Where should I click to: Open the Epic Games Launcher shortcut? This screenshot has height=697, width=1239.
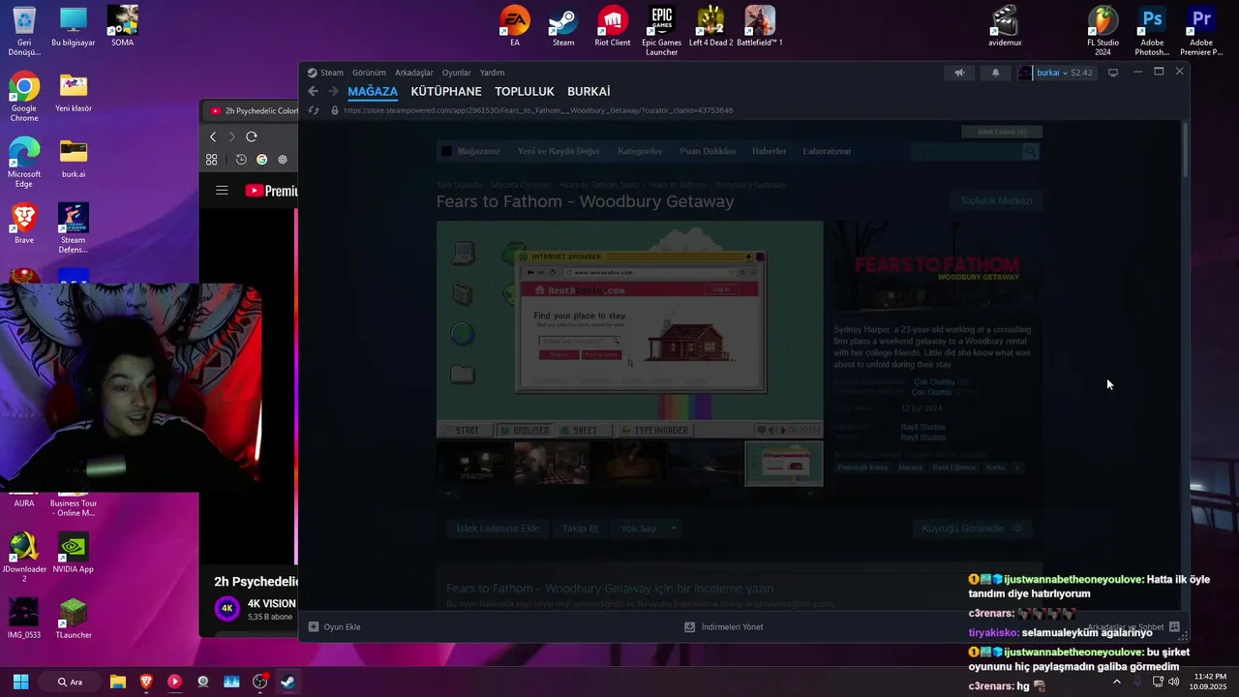pyautogui.click(x=661, y=31)
